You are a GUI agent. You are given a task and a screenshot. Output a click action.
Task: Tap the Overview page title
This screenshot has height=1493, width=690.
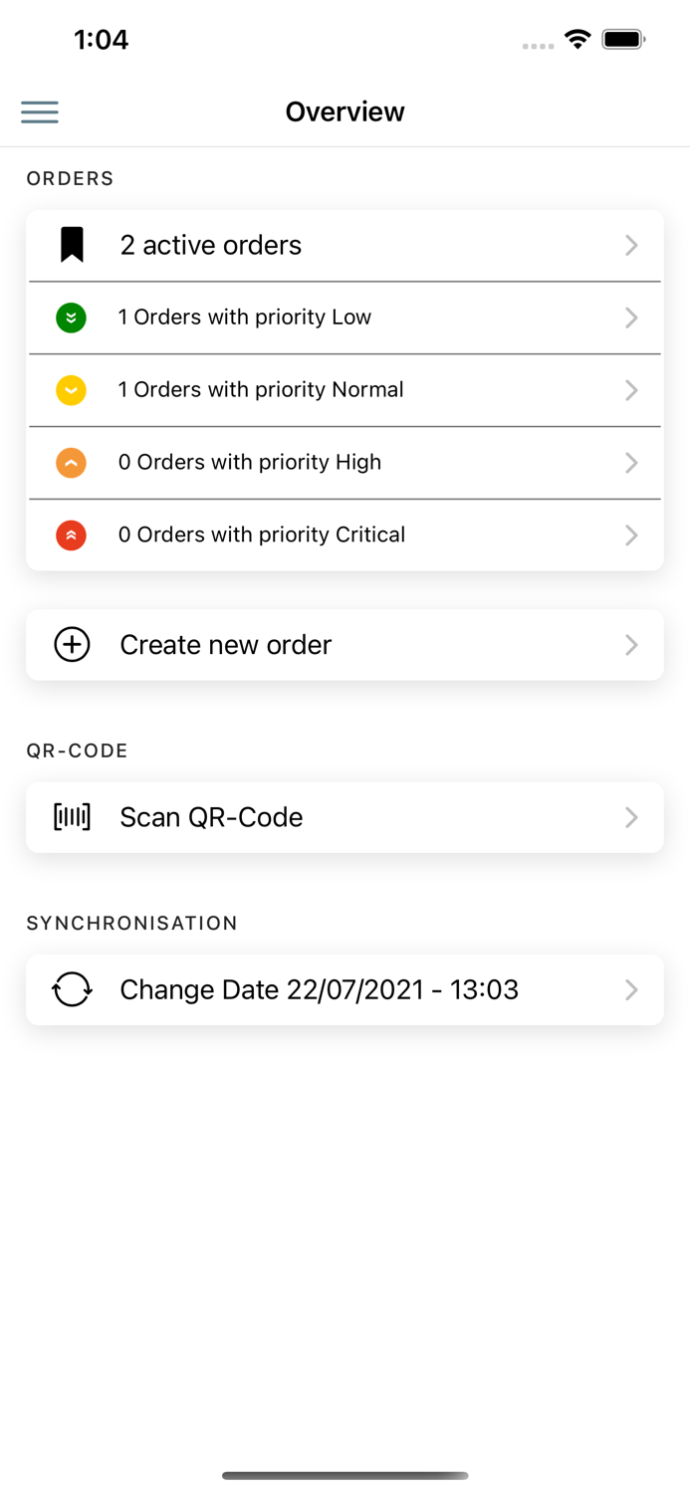point(345,111)
